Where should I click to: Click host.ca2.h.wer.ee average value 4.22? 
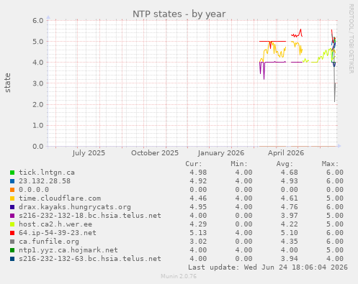pos(290,224)
